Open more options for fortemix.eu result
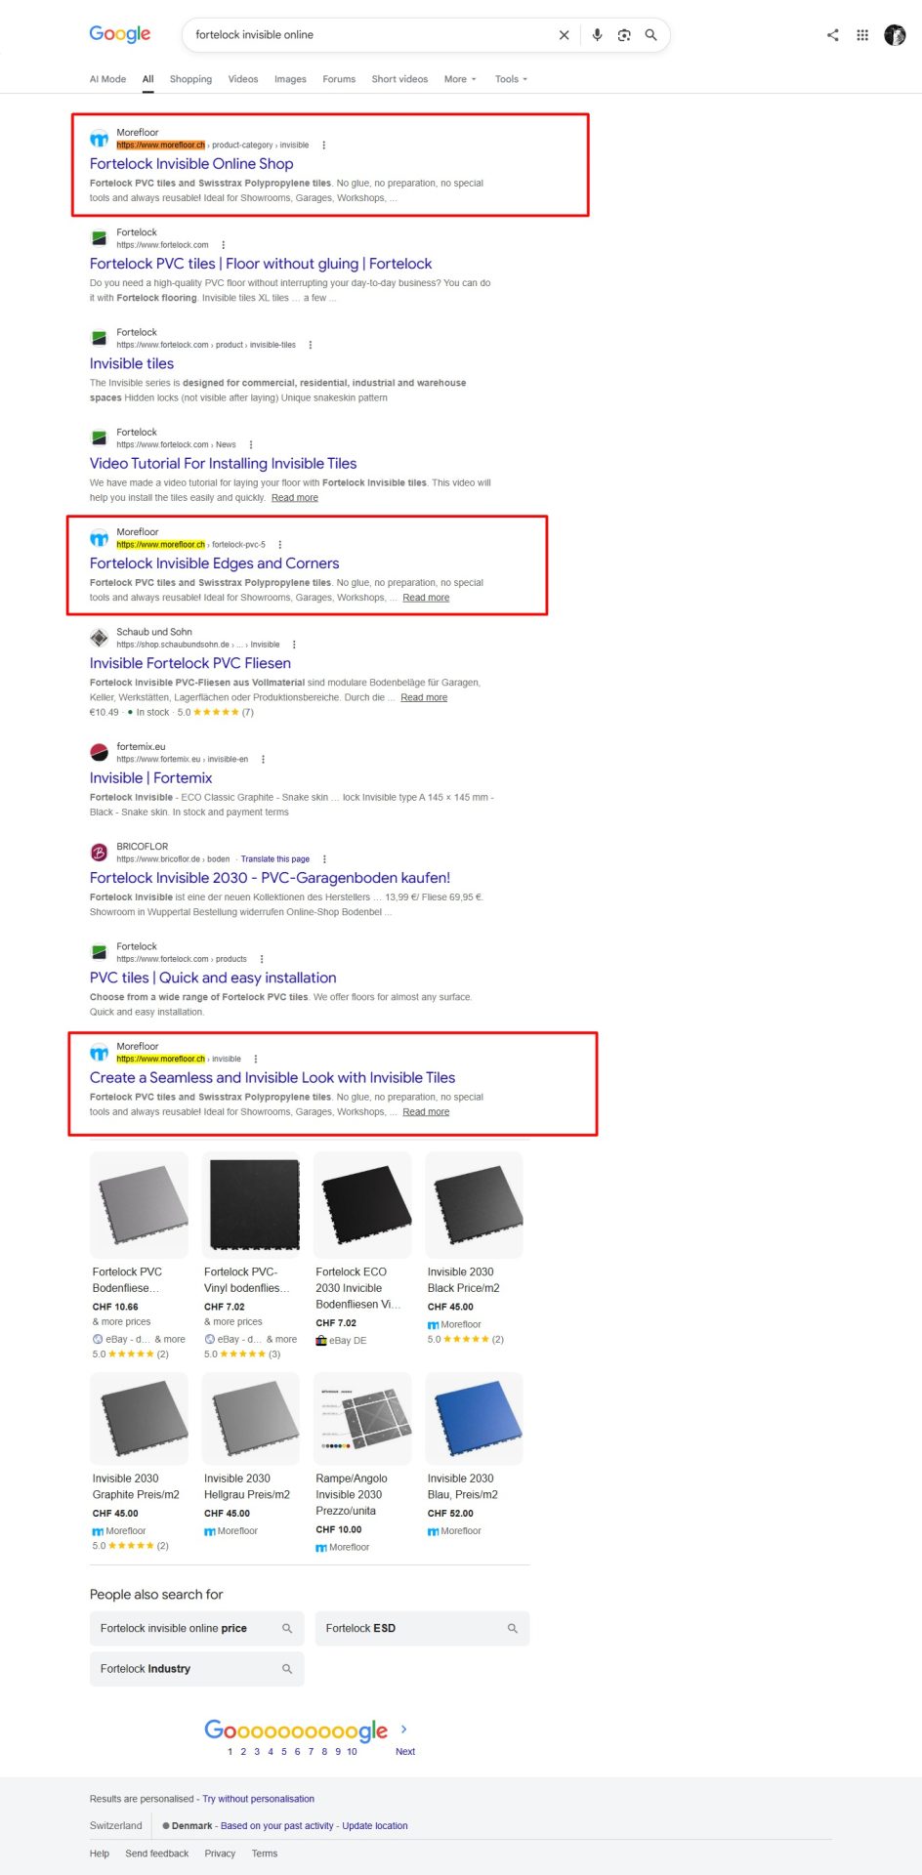 point(263,760)
